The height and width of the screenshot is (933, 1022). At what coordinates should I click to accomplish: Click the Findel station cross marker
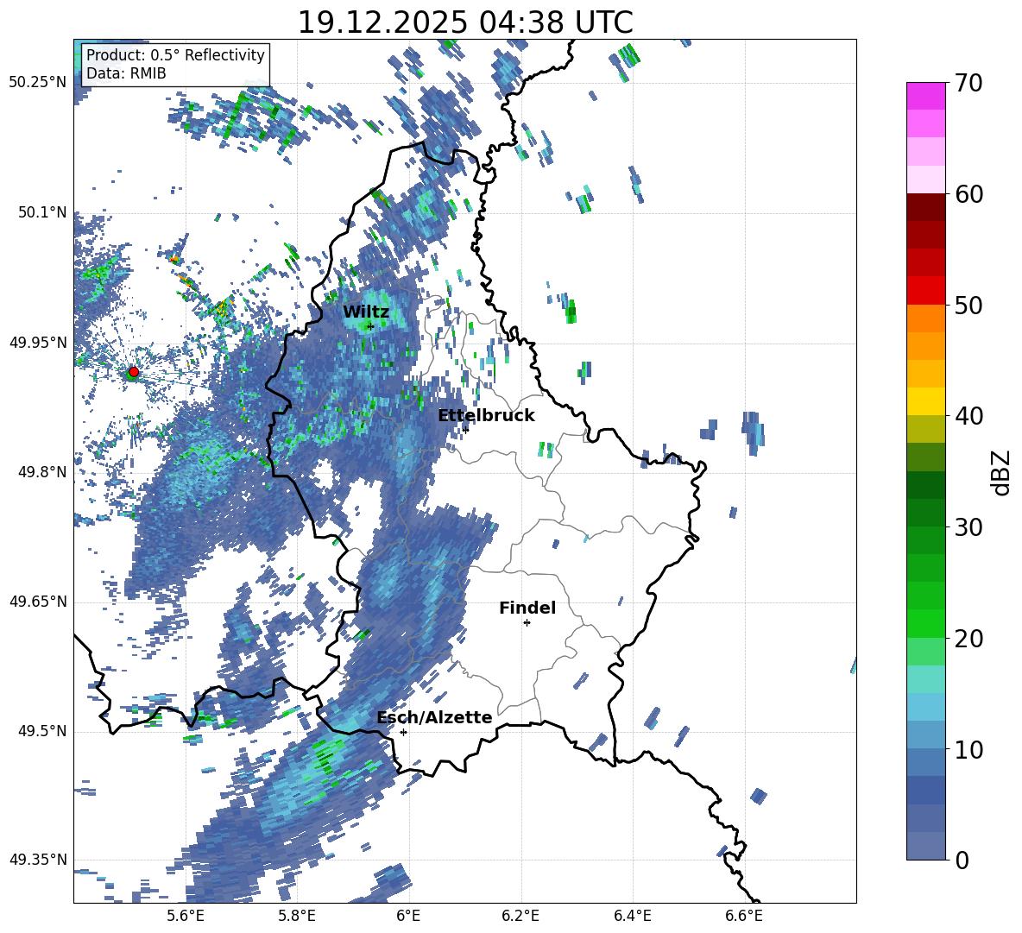[527, 623]
